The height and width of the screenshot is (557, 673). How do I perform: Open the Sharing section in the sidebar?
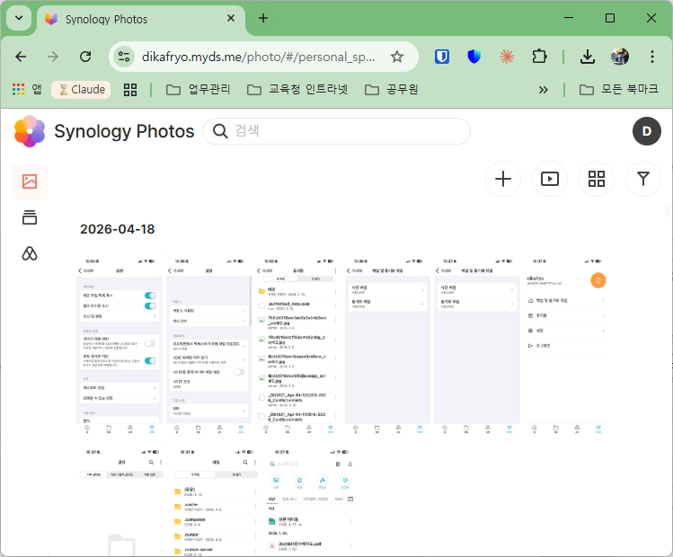pyautogui.click(x=30, y=253)
